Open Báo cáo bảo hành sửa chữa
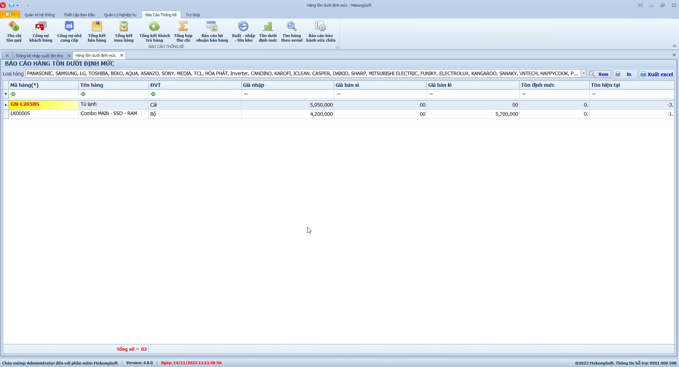Viewport: 679px width, 367px height. [321, 31]
